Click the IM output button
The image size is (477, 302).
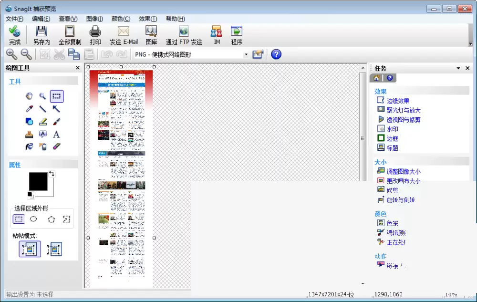pyautogui.click(x=217, y=36)
